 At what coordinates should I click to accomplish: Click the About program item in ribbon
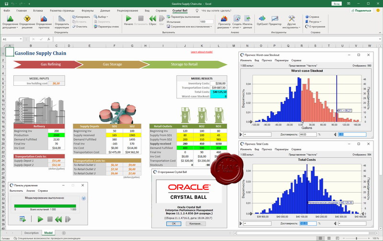315,26
